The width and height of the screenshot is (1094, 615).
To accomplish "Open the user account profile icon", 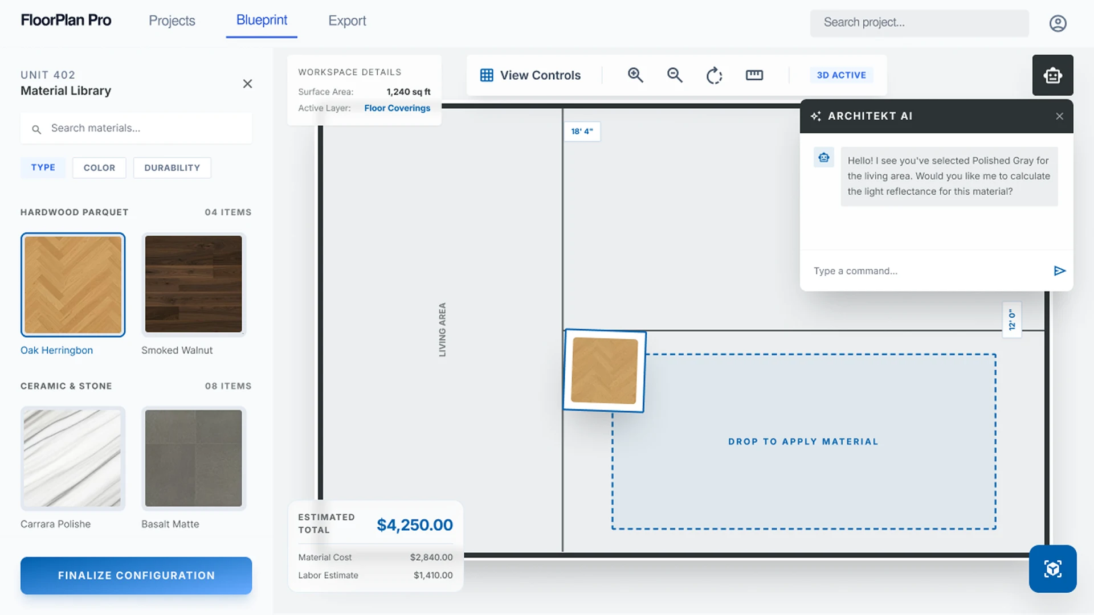I will pos(1058,23).
